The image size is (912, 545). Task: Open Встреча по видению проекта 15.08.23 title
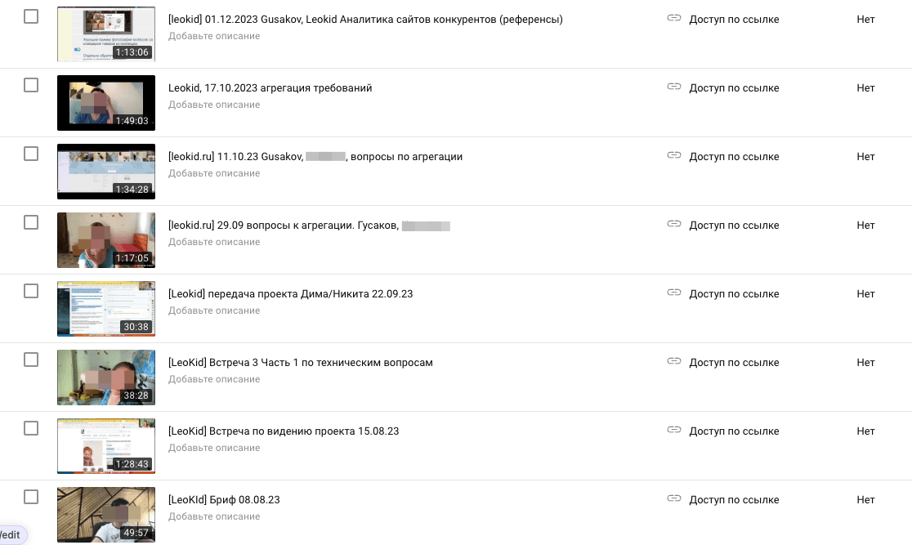pyautogui.click(x=283, y=431)
